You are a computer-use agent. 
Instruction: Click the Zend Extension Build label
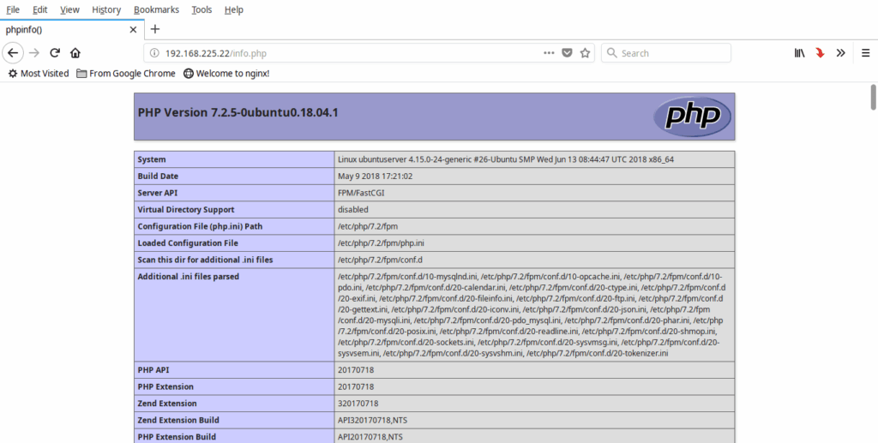177,420
